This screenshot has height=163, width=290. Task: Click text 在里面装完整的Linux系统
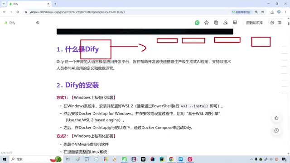point(85,152)
